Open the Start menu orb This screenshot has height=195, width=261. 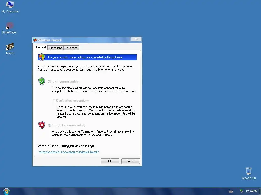[6, 191]
